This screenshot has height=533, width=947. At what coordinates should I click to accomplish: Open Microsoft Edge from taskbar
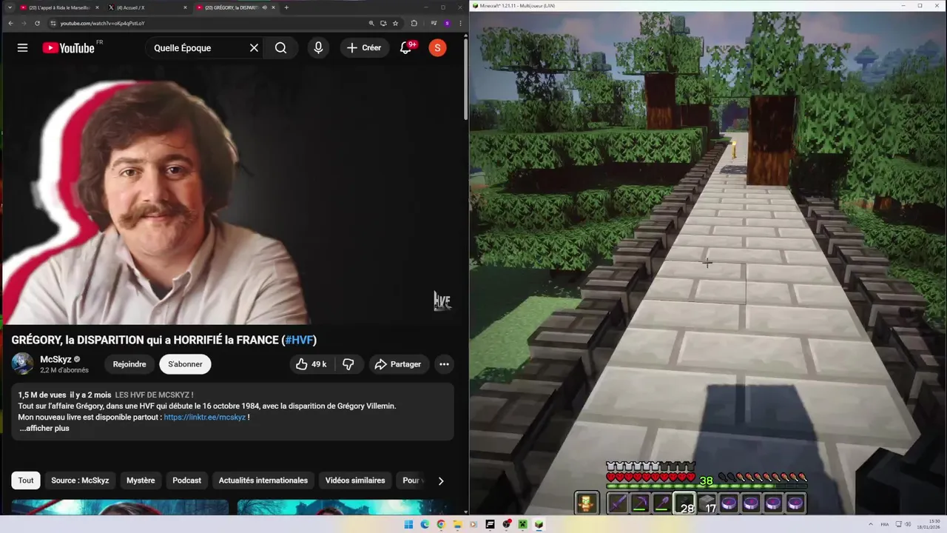[425, 525]
